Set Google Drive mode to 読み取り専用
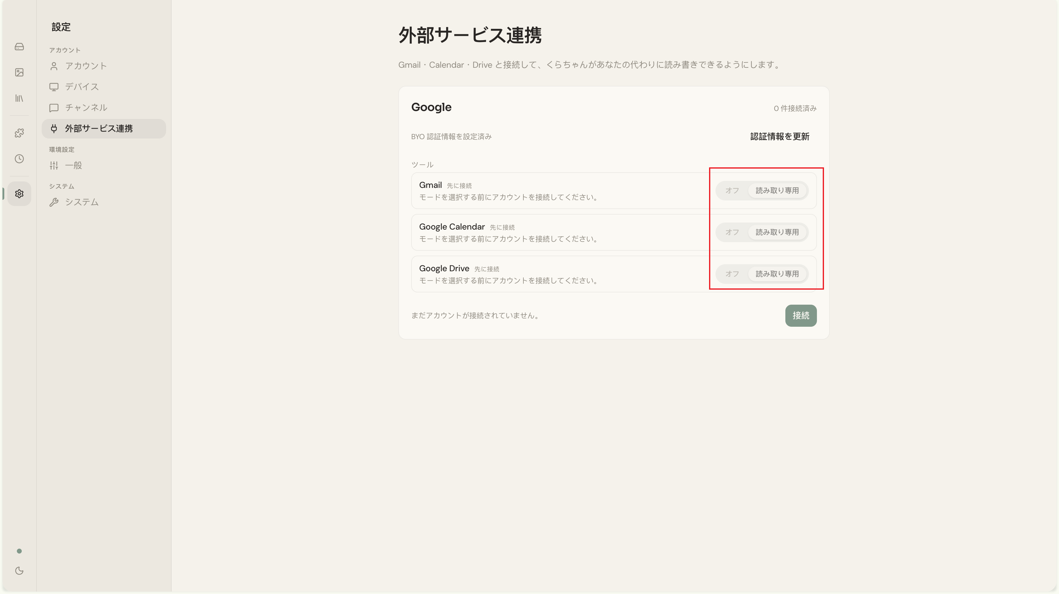The height and width of the screenshot is (594, 1059). pyautogui.click(x=777, y=274)
